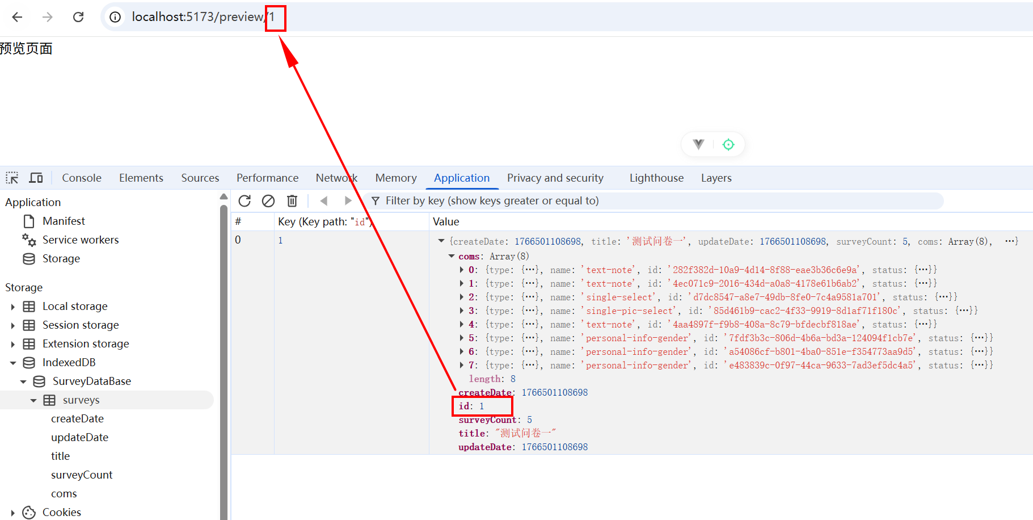The height and width of the screenshot is (520, 1033).
Task: Click the Key column header
Action: click(351, 221)
